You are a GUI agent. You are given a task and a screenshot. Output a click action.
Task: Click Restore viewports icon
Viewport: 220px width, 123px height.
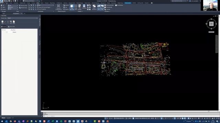click(66, 9)
